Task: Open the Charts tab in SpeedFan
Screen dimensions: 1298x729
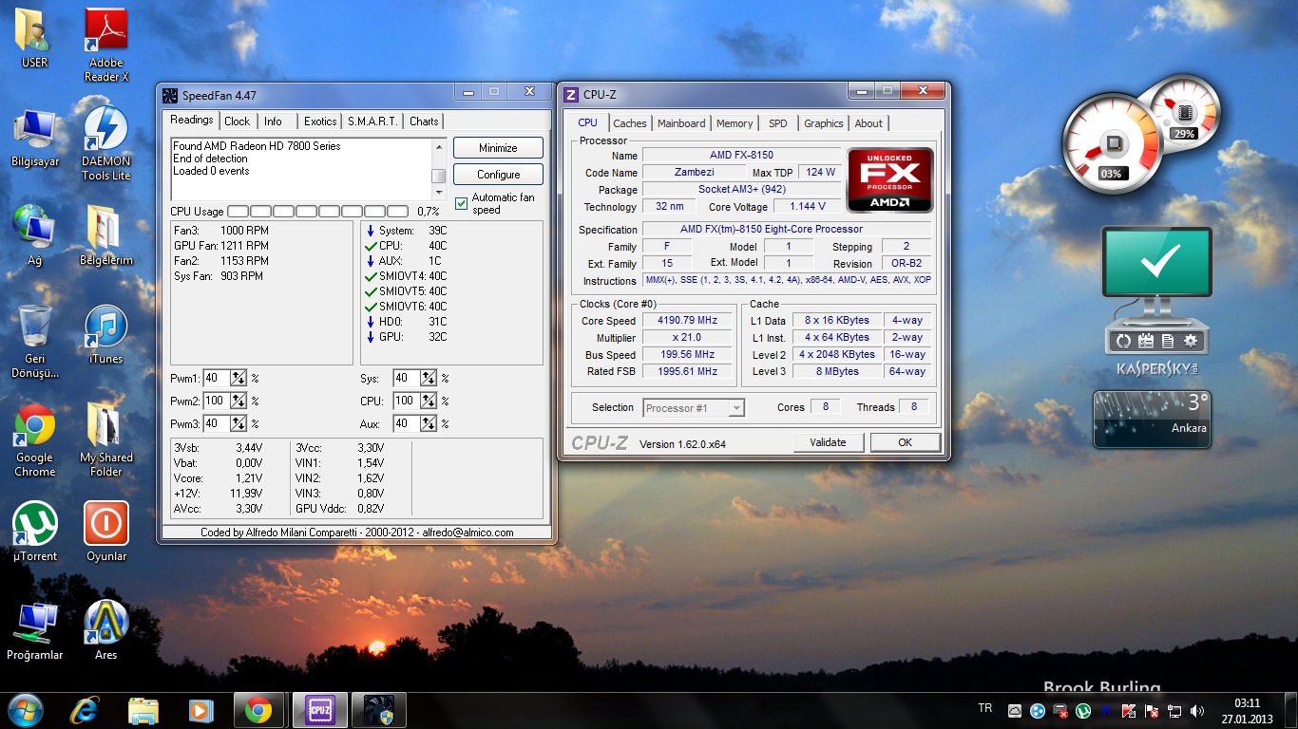Action: point(424,121)
